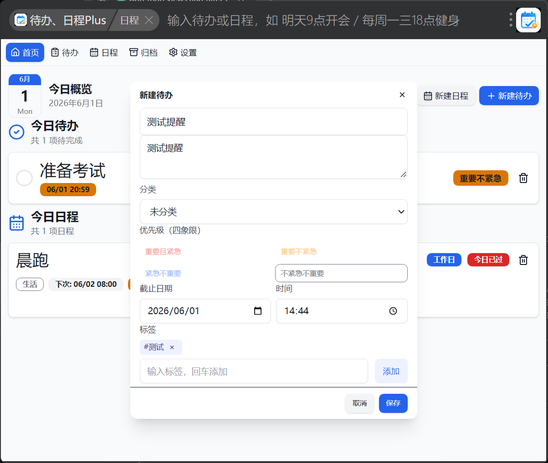
Task: Click the 共 1 项日程 summary text
Action: click(x=52, y=231)
